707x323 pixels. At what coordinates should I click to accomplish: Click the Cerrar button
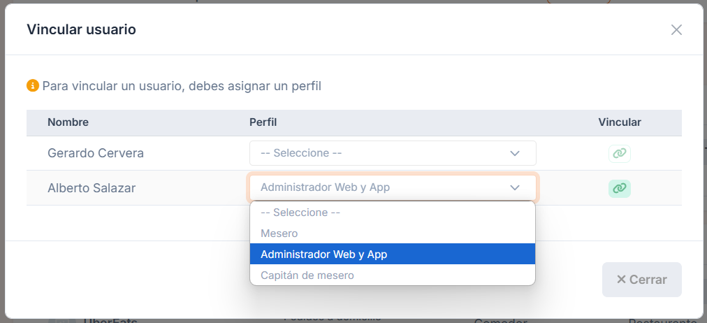pyautogui.click(x=641, y=280)
